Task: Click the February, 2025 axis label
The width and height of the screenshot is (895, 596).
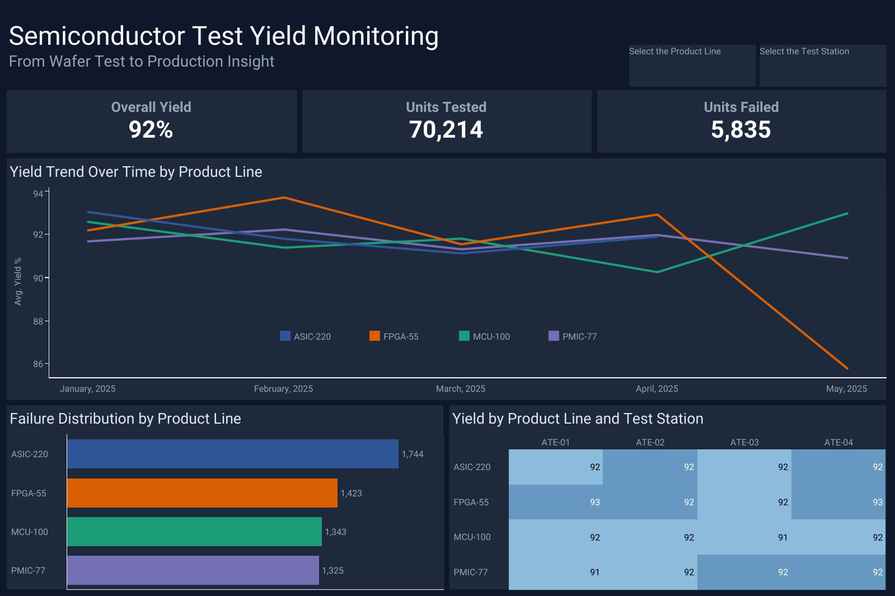Action: [283, 389]
